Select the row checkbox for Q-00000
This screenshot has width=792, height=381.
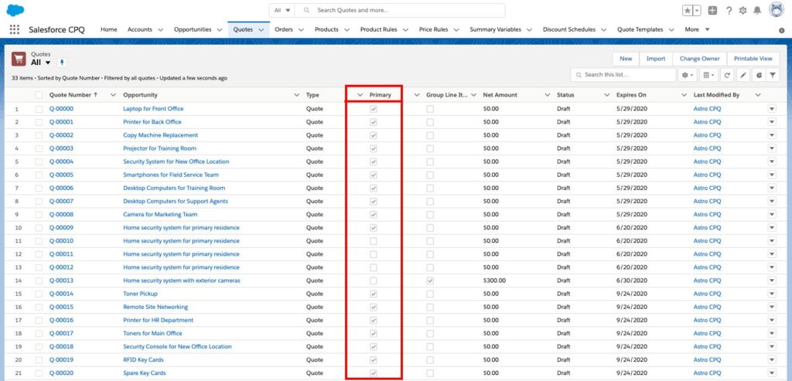(39, 109)
